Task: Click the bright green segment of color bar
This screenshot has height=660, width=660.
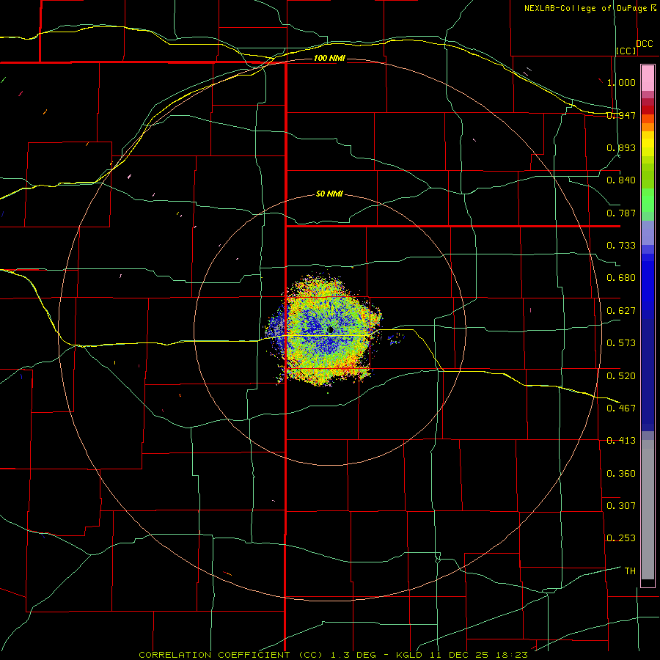Action: pos(648,200)
